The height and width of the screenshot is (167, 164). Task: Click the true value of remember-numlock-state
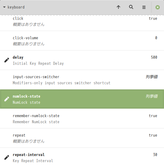pyautogui.click(x=153, y=116)
